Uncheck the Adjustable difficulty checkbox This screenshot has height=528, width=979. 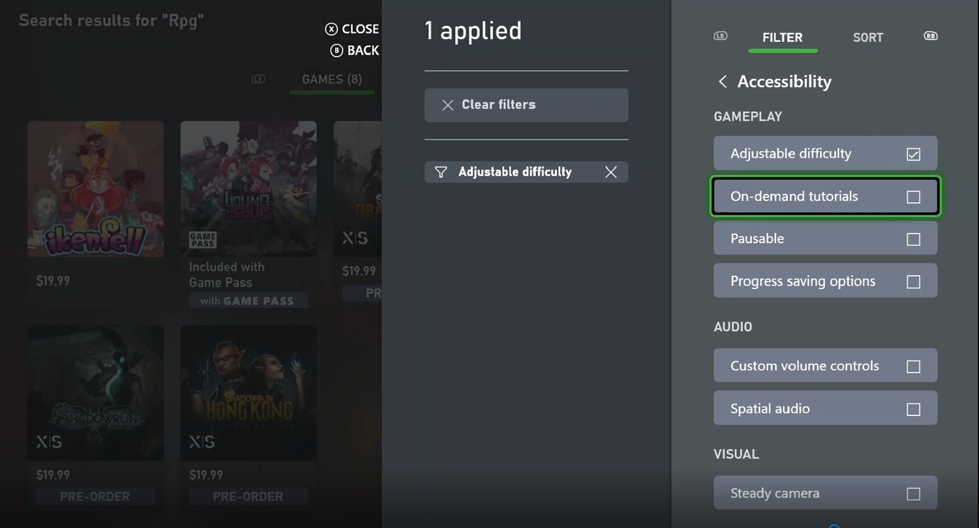[x=913, y=154]
